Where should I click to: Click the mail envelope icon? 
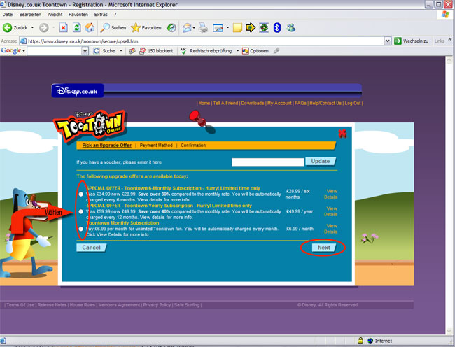pos(187,28)
